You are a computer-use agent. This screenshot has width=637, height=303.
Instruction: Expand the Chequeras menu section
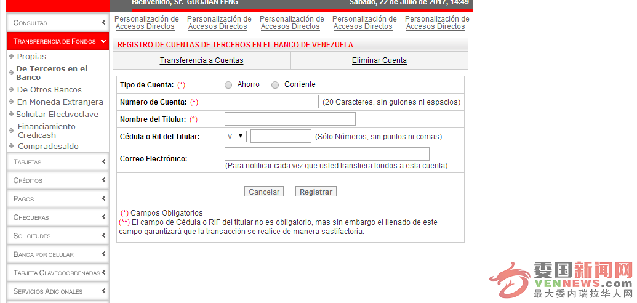(58, 217)
